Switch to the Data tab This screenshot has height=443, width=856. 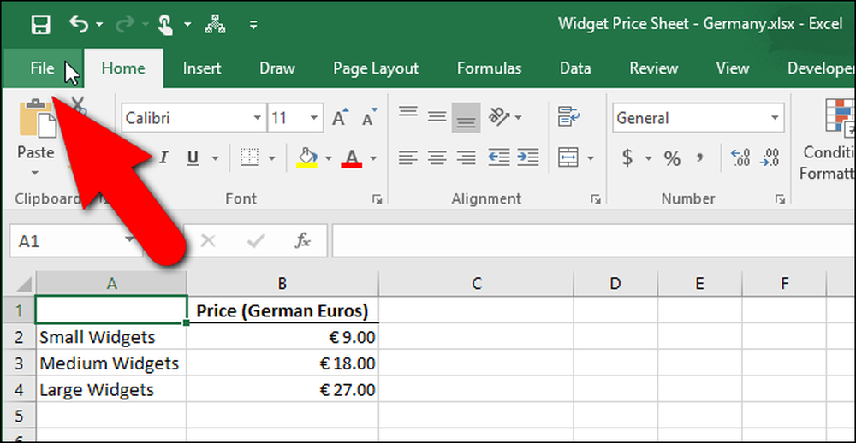point(575,68)
